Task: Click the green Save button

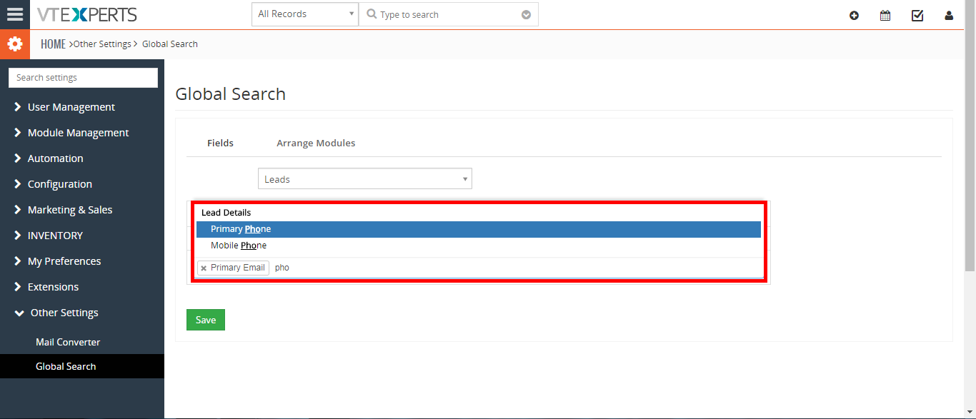Action: coord(206,320)
